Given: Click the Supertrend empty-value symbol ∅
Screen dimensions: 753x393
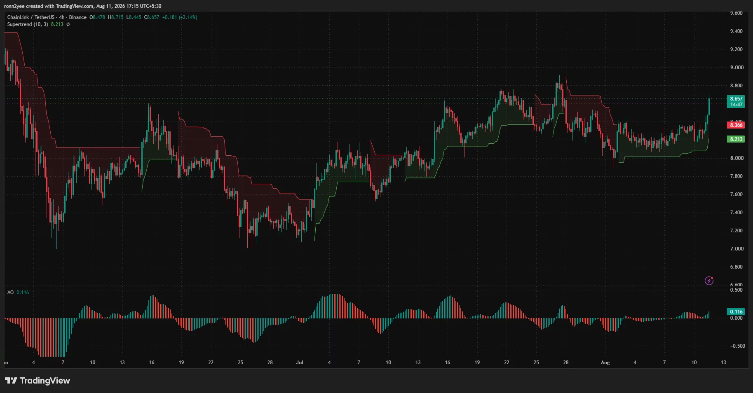Looking at the screenshot, I should (x=68, y=24).
